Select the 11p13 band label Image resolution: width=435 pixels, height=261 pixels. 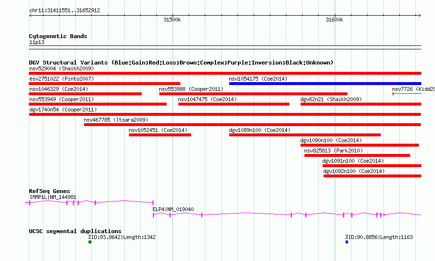point(37,43)
